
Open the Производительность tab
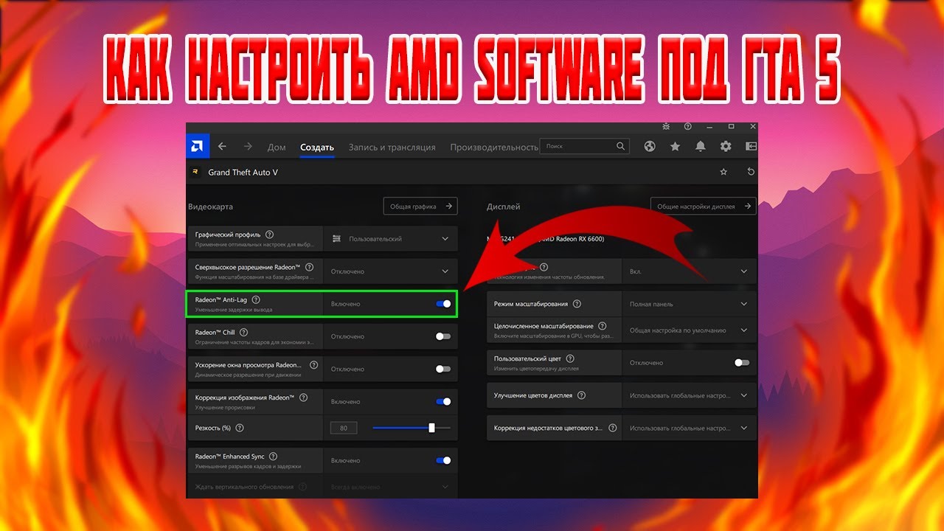[494, 147]
